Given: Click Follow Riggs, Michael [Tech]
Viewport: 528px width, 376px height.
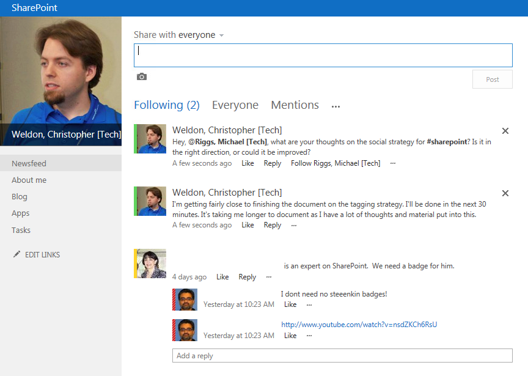Looking at the screenshot, I should (335, 163).
